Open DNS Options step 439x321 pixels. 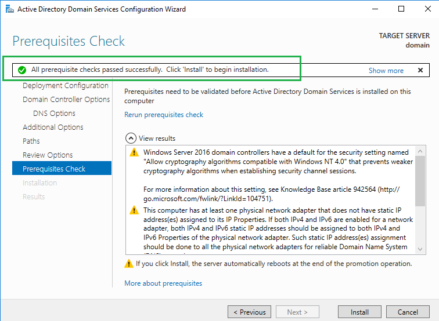click(x=54, y=114)
